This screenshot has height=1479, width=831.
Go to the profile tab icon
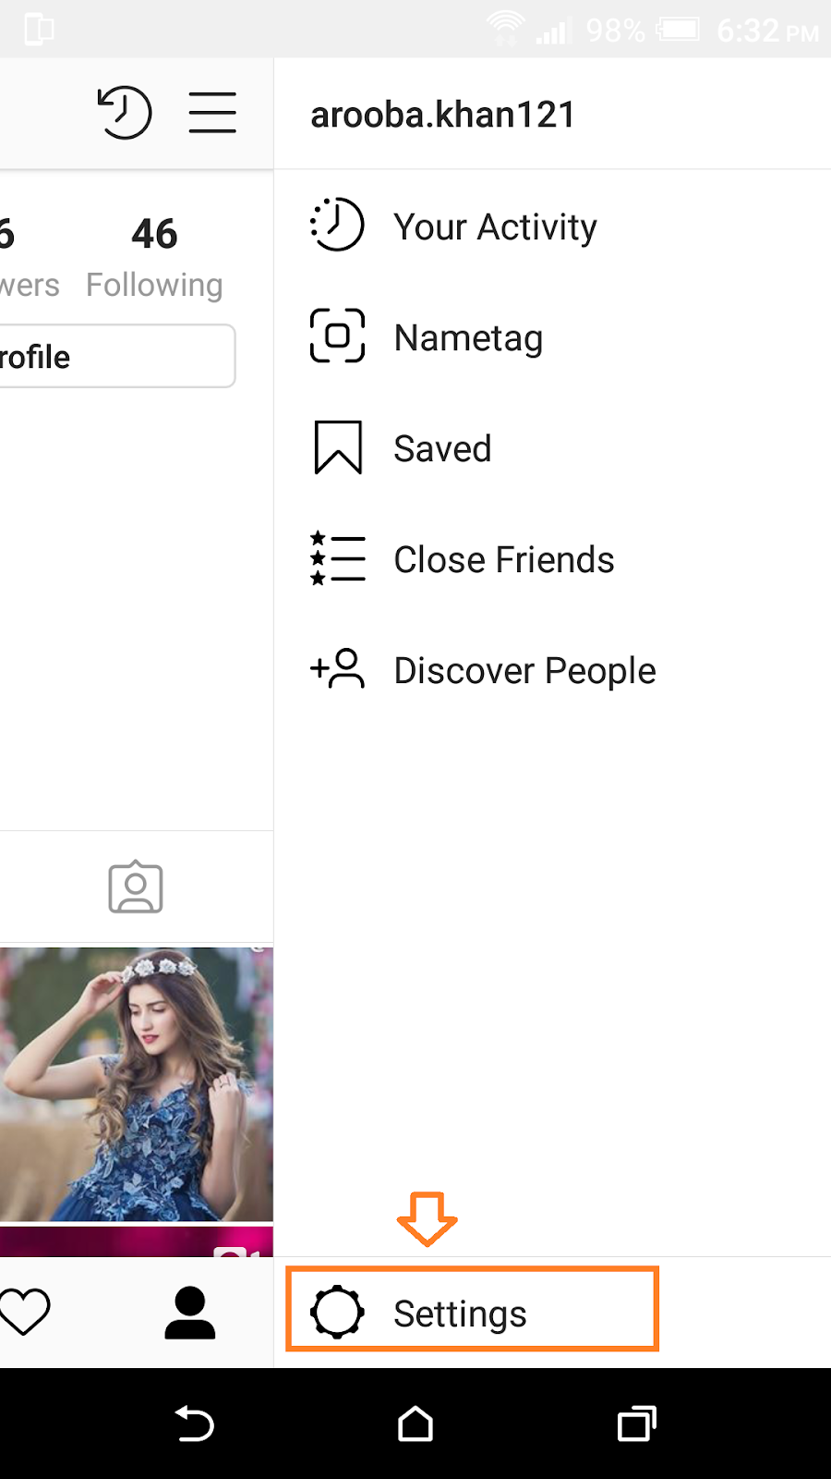(x=190, y=1312)
